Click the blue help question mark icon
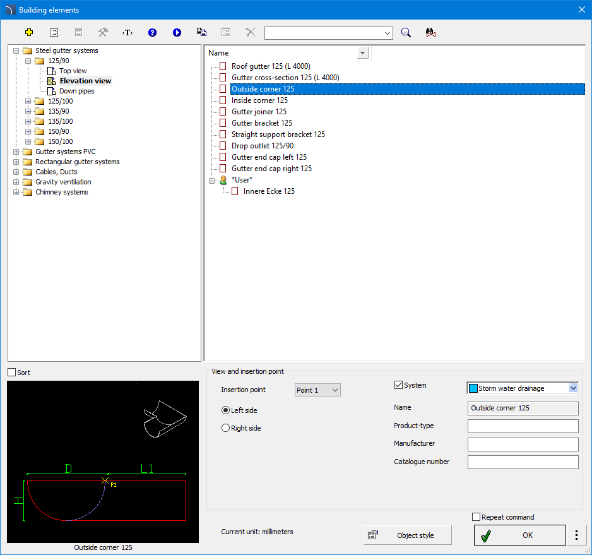Viewport: 592px width, 555px height. [x=152, y=32]
